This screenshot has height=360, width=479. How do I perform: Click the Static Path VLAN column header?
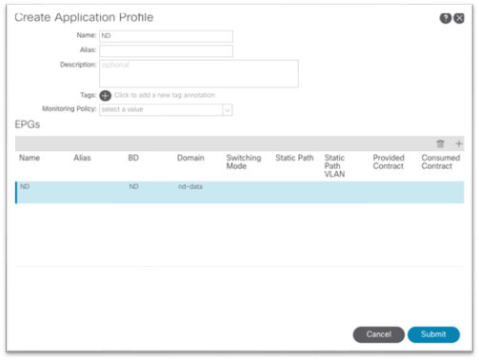coord(334,166)
